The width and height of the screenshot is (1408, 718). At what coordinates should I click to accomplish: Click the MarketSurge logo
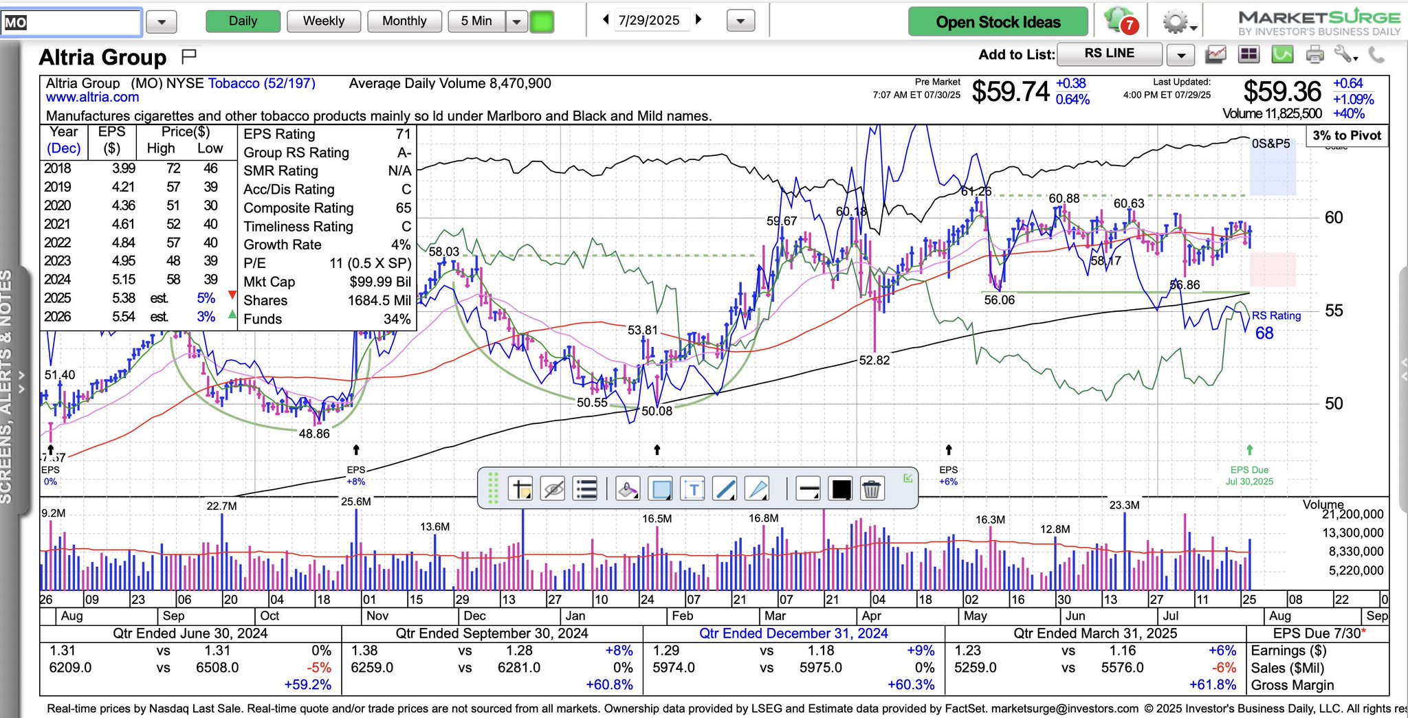(1319, 22)
